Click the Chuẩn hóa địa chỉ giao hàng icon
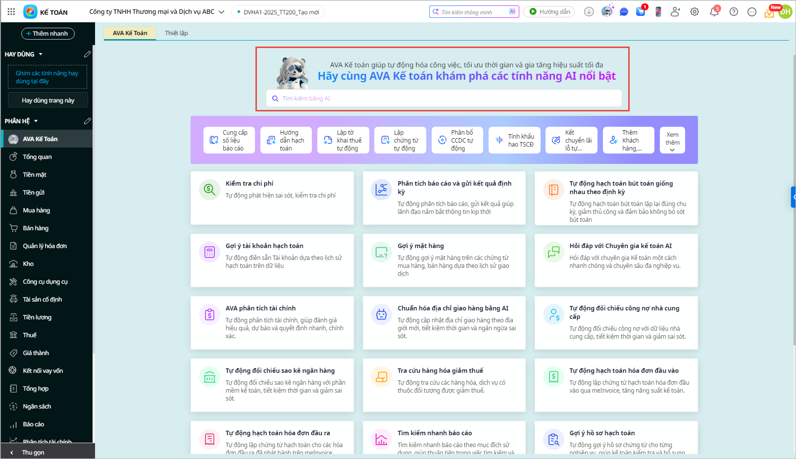 coord(382,314)
